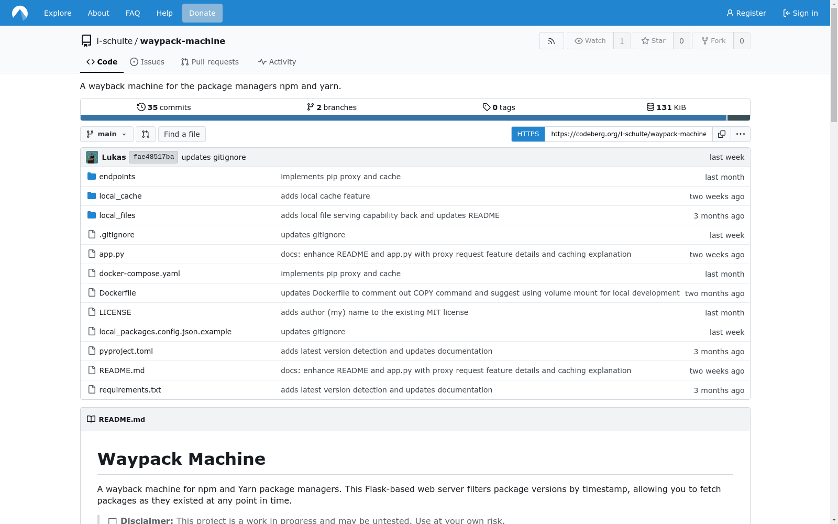This screenshot has height=524, width=838.
Task: Click the README.md book icon header
Action: pyautogui.click(x=91, y=419)
